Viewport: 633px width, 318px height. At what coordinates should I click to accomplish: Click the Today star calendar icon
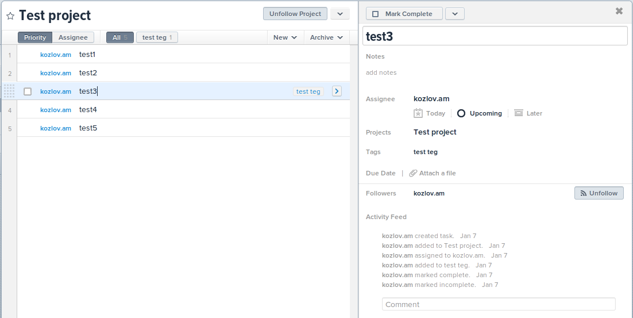(418, 113)
